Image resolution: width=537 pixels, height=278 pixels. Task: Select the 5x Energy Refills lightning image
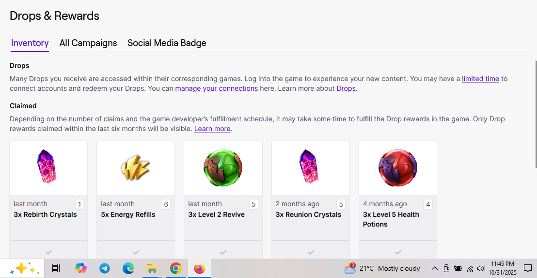click(135, 168)
